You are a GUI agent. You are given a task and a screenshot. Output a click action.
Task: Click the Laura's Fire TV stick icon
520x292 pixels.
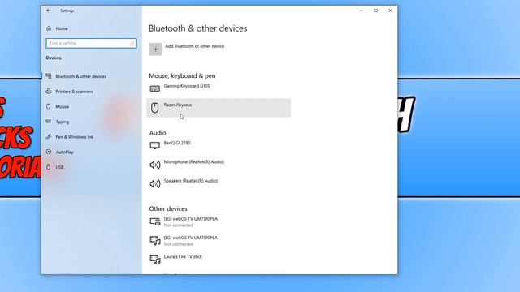(155, 260)
